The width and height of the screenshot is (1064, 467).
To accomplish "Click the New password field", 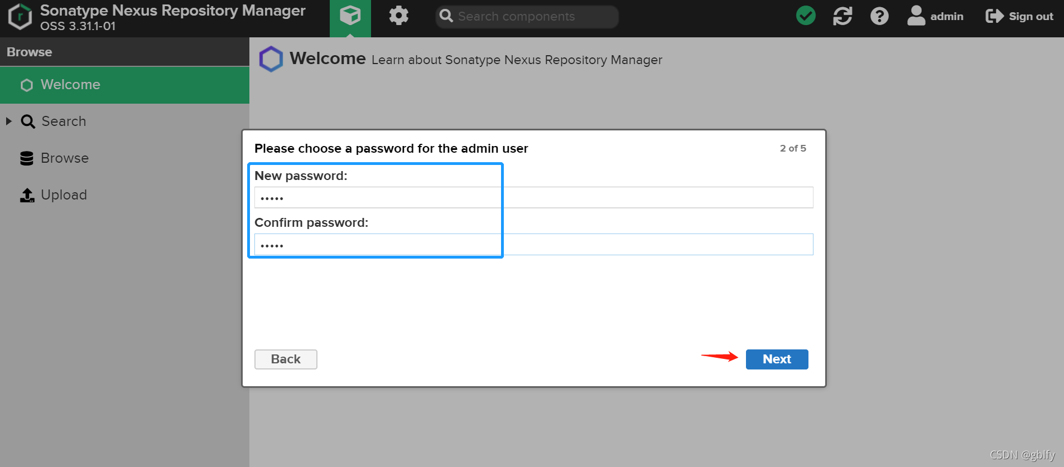I will (x=533, y=197).
